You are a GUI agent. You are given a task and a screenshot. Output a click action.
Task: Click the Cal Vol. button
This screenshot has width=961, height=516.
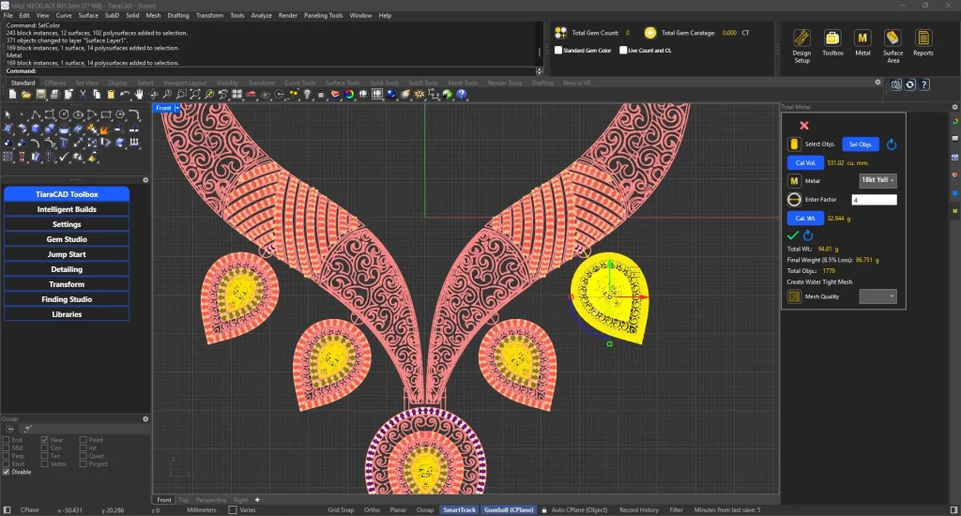804,162
